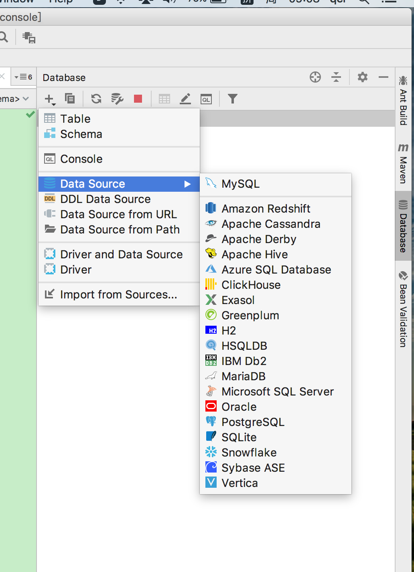Click the Refresh icon in Database toolbar

tap(96, 98)
